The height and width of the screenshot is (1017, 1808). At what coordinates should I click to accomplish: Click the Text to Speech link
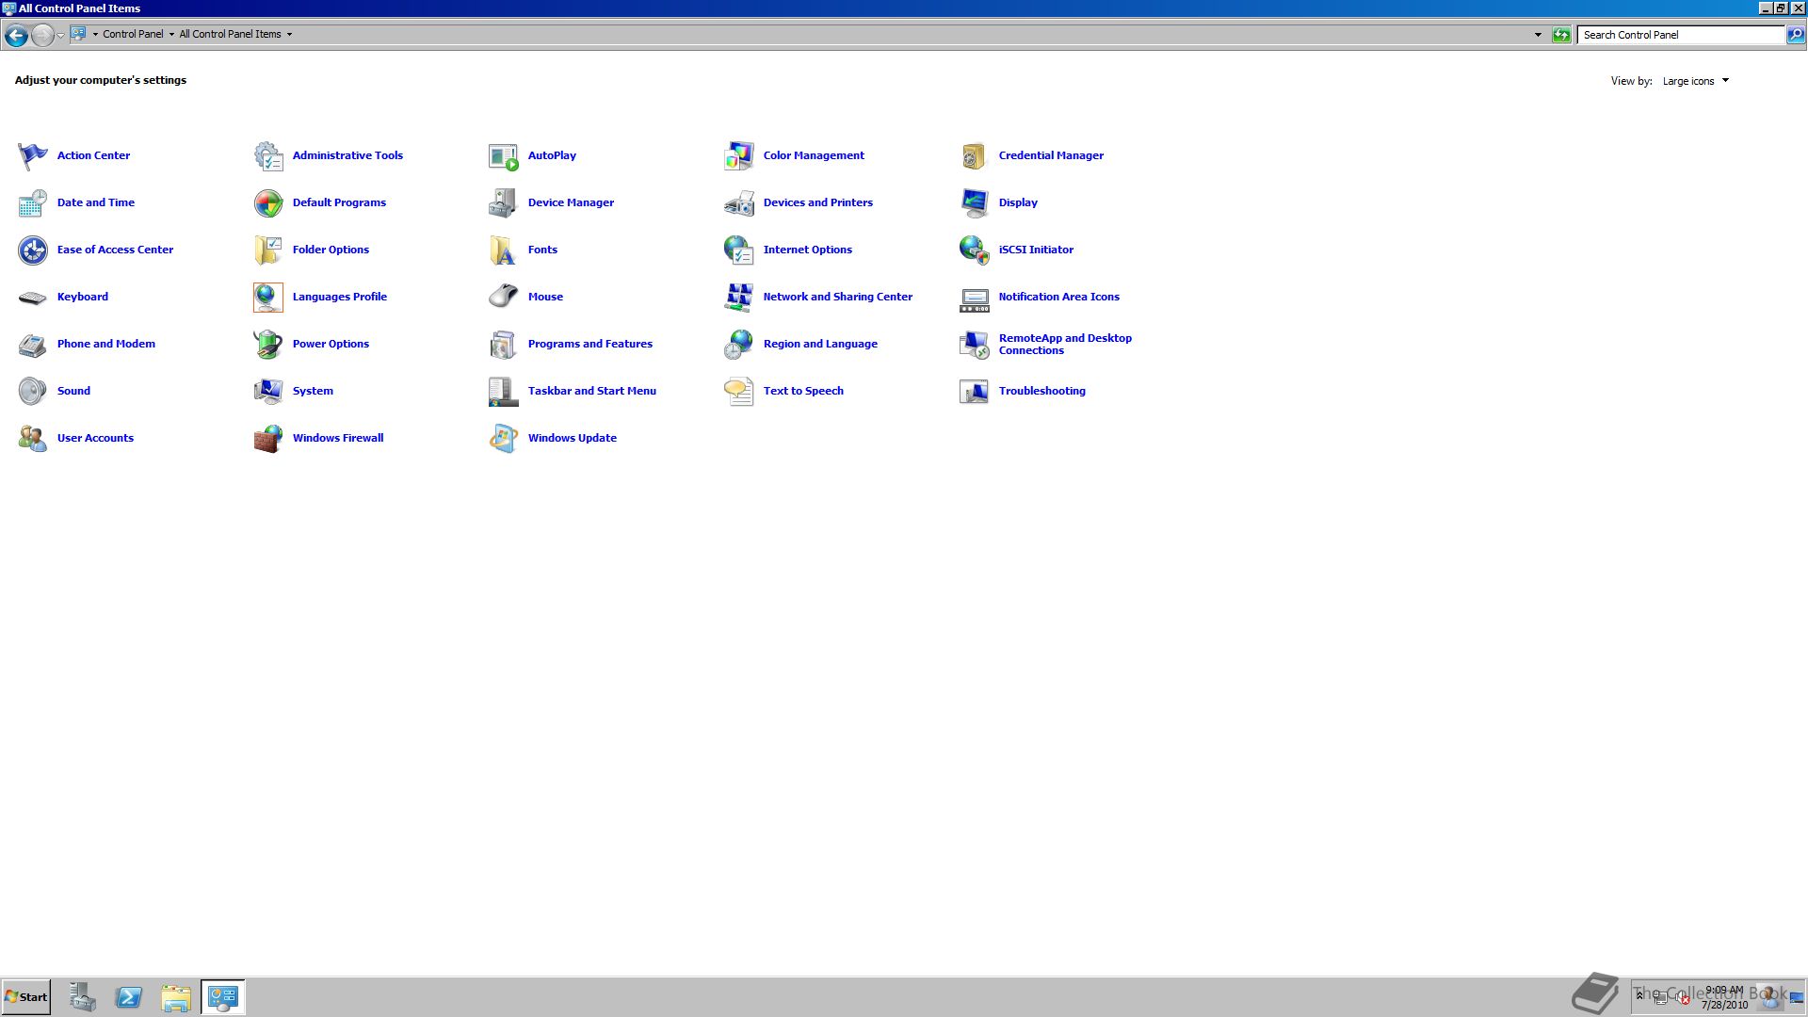[x=803, y=391]
